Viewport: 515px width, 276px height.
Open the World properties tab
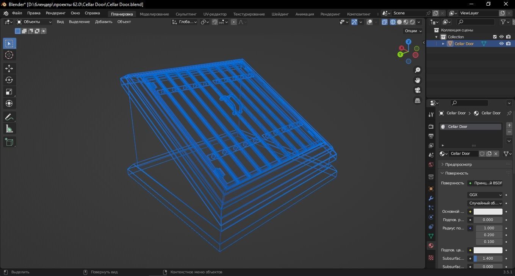pos(431,164)
